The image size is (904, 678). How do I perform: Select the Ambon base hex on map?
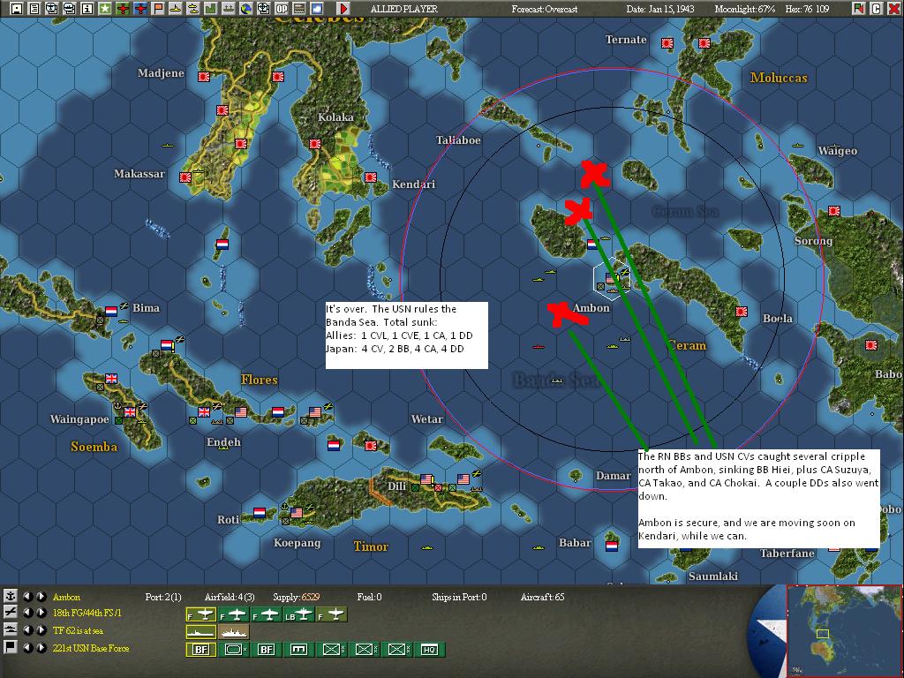611,280
